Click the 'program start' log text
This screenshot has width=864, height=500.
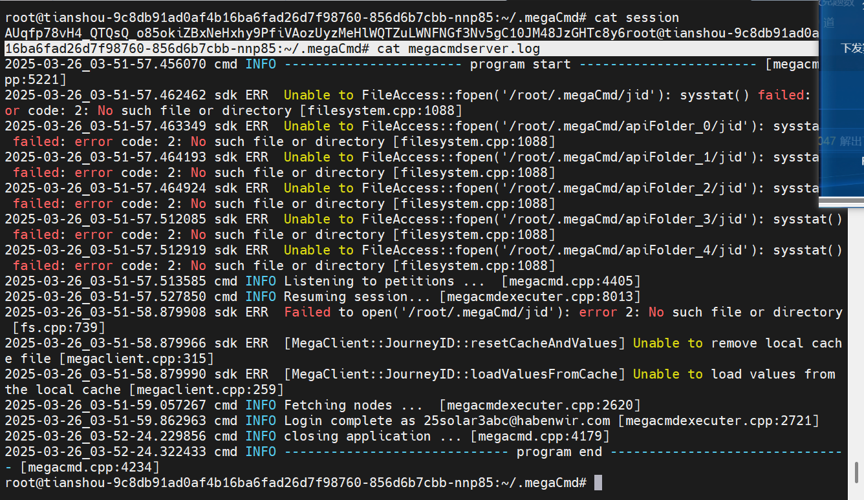point(520,64)
